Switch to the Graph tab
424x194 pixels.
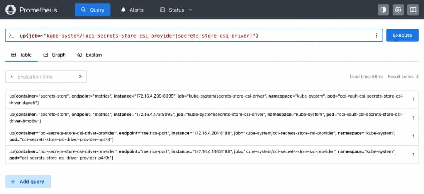pyautogui.click(x=55, y=55)
